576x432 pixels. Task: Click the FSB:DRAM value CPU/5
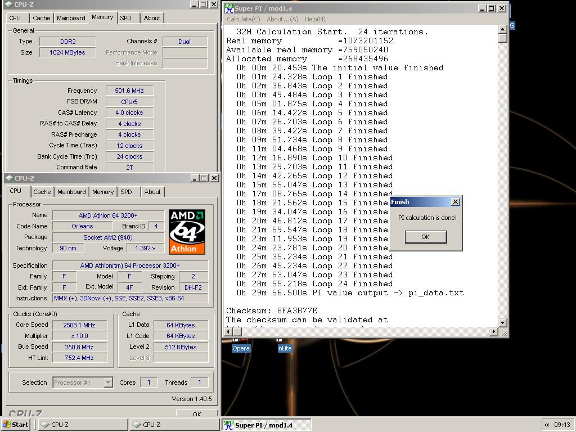(129, 102)
